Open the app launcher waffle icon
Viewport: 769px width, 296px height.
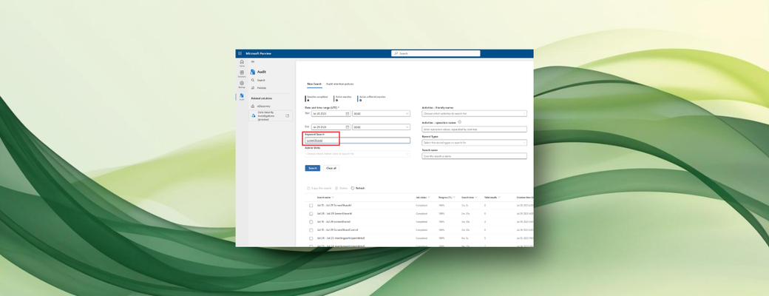tap(240, 53)
